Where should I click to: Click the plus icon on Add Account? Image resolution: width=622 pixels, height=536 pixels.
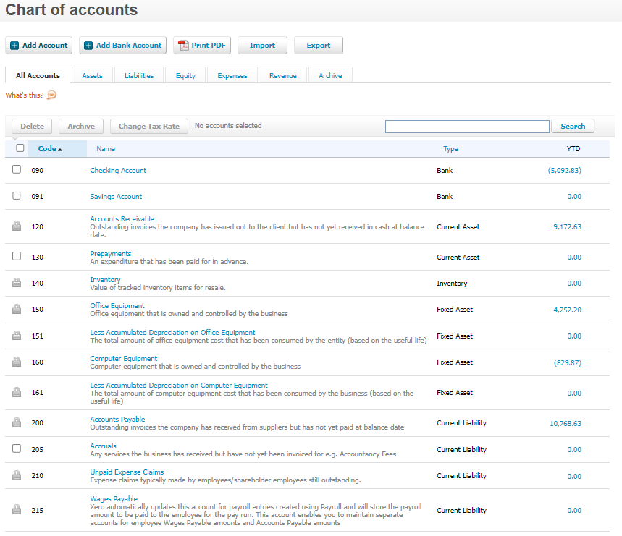point(14,45)
